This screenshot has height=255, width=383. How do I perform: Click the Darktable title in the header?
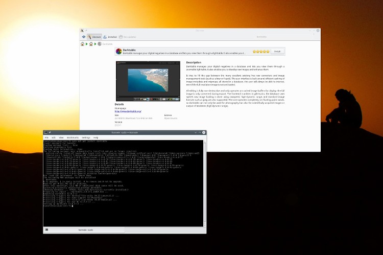pyautogui.click(x=129, y=50)
